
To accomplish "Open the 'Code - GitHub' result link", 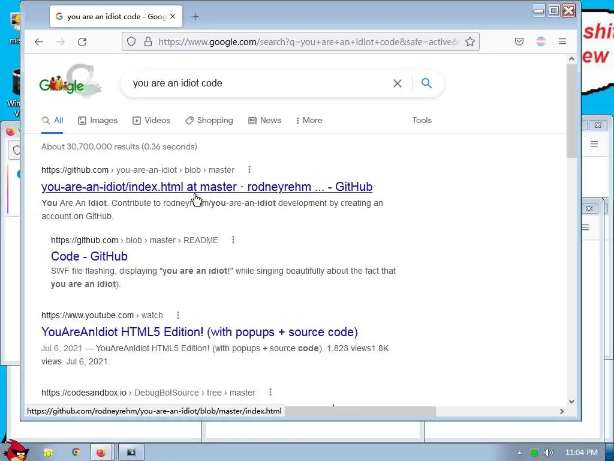I will [89, 256].
